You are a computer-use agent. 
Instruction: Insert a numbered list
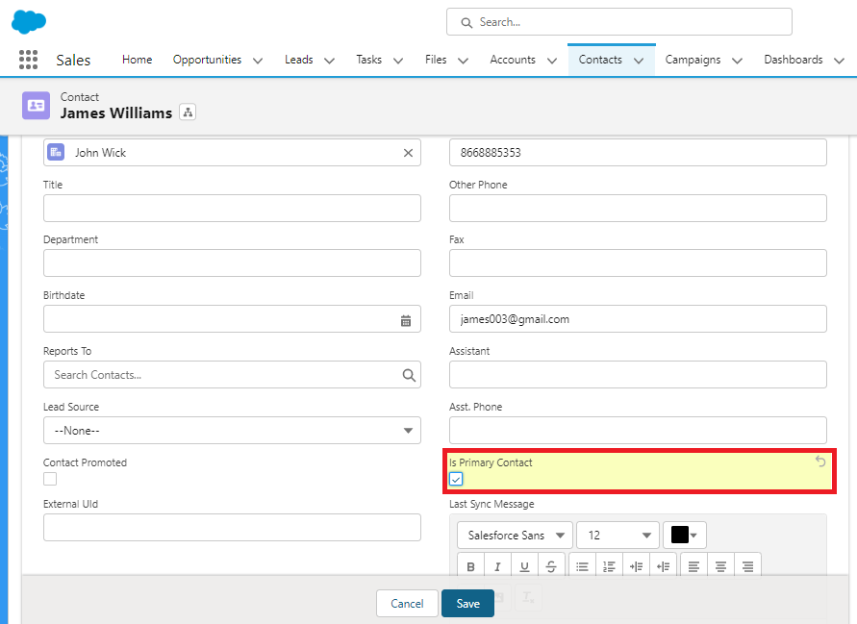click(609, 566)
